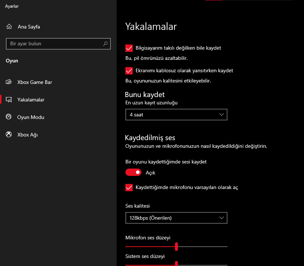Turn off the game audio recording toggle
The image size is (304, 266).
pyautogui.click(x=133, y=172)
